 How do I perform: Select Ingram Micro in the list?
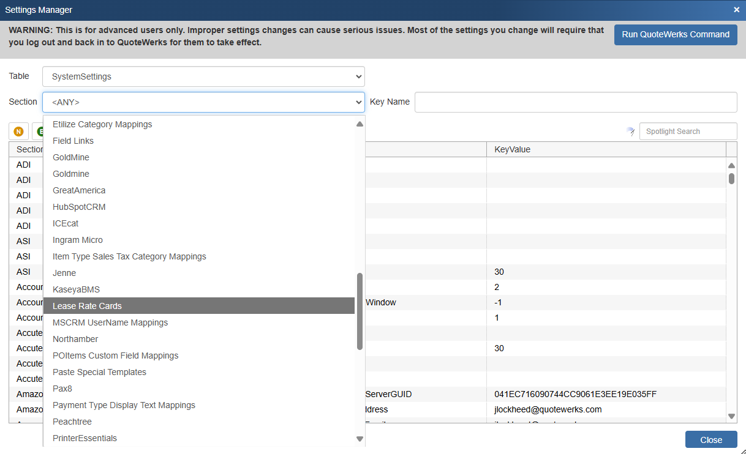point(78,240)
